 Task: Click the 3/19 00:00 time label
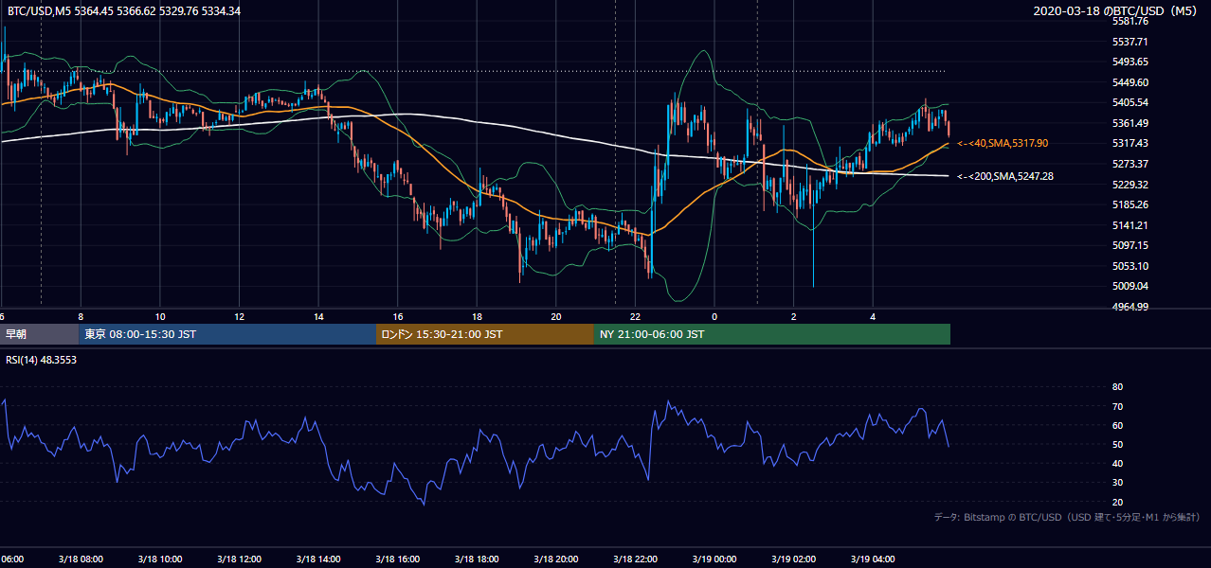pyautogui.click(x=714, y=559)
